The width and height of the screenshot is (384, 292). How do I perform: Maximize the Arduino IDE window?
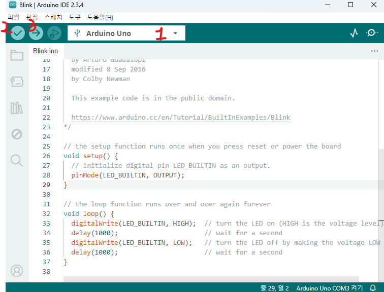point(350,5)
